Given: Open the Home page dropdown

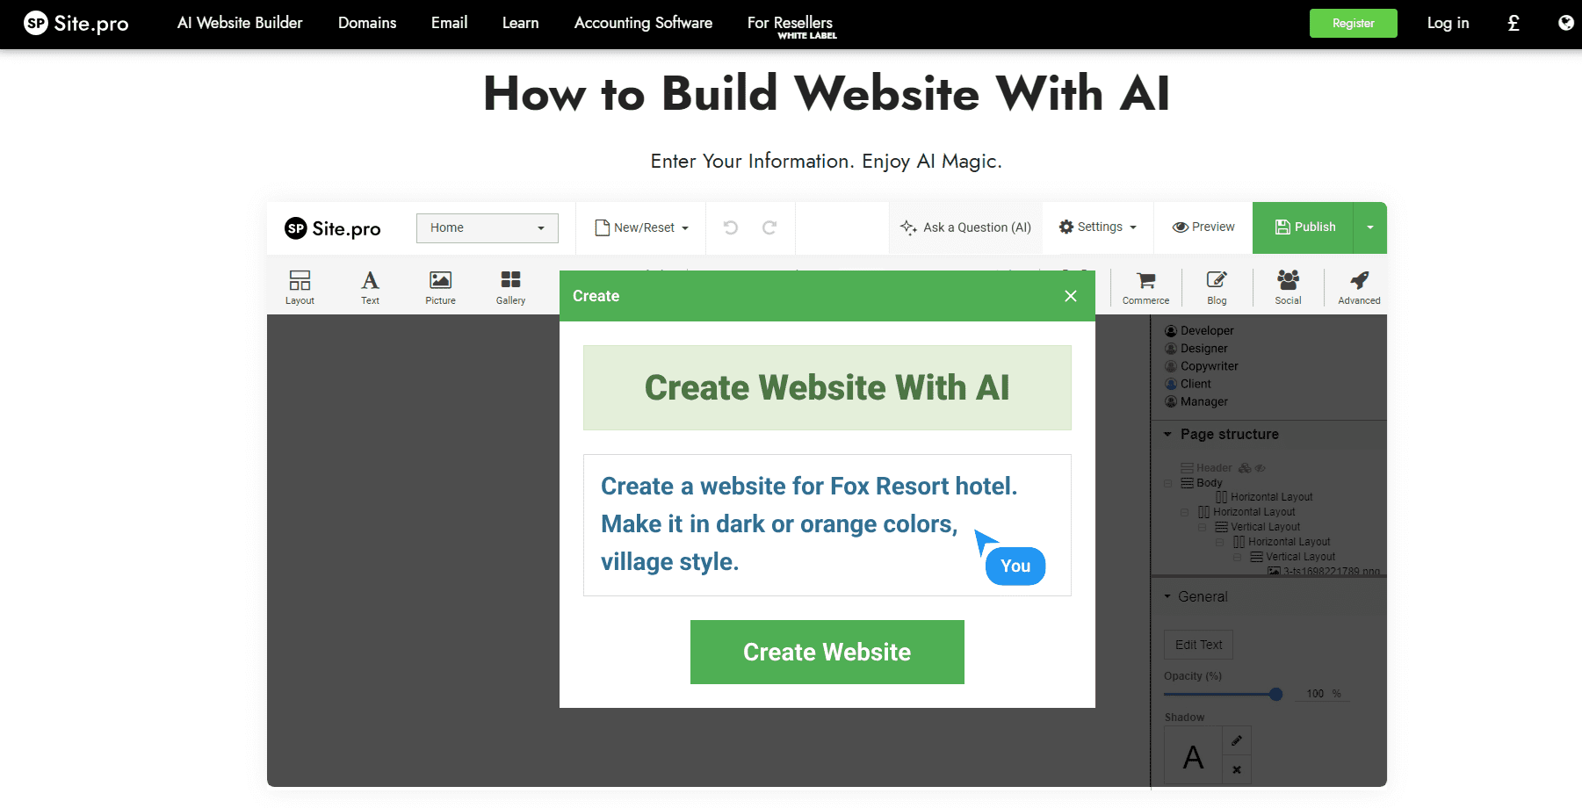Looking at the screenshot, I should coord(487,227).
